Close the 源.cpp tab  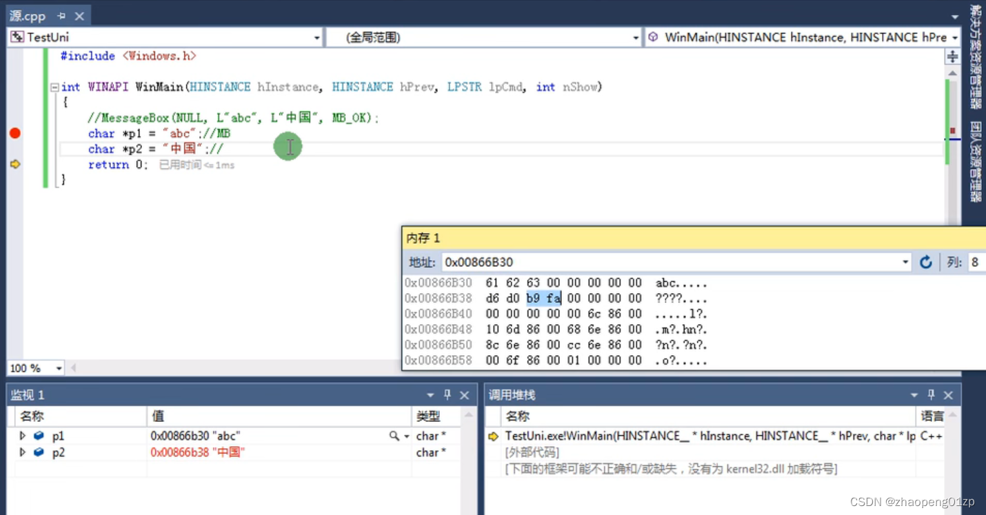(x=79, y=16)
